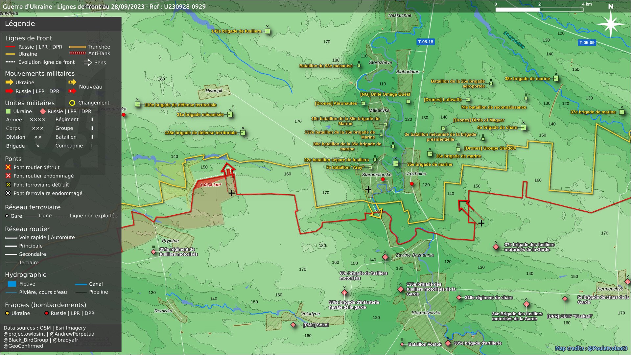Click the Bataillon Vostok diamond marker
The height and width of the screenshot is (355, 631).
pos(402,344)
